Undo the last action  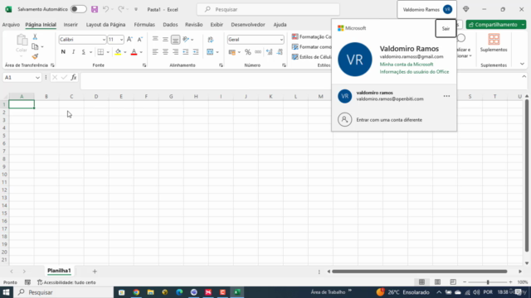tap(105, 9)
